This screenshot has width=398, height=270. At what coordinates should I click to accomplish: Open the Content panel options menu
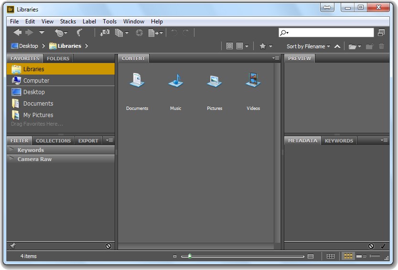pos(276,58)
